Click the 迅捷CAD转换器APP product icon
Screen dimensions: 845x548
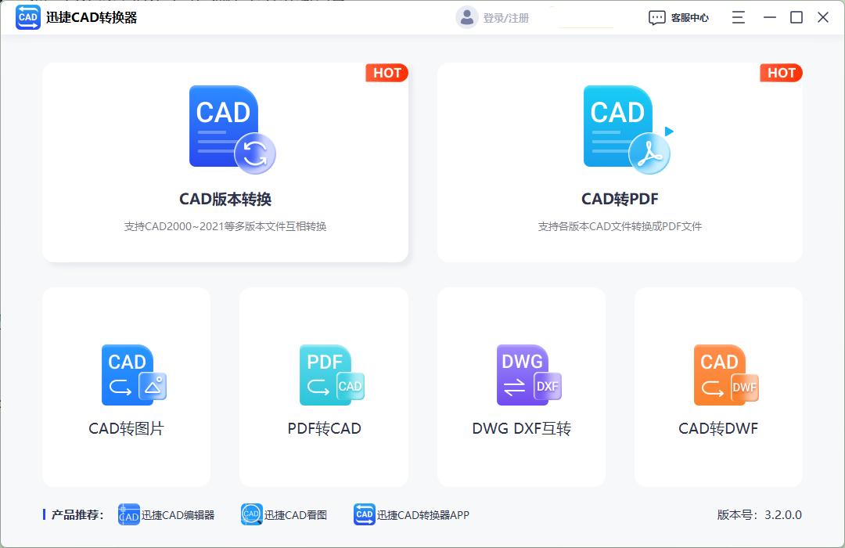363,514
